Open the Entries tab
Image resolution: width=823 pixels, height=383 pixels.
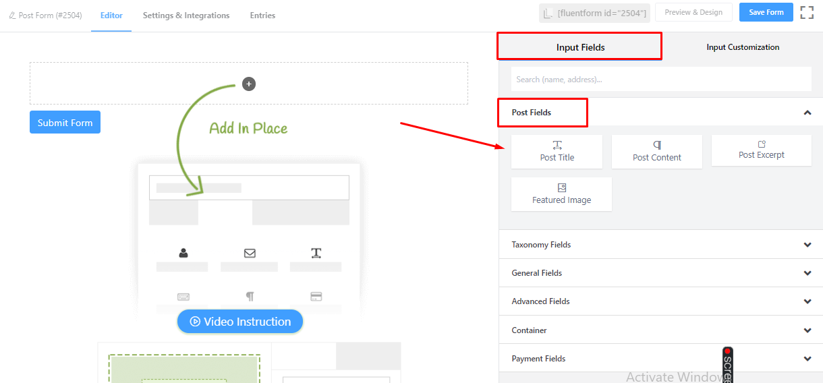click(262, 16)
